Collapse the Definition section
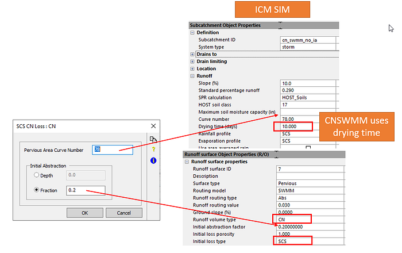The height and width of the screenshot is (253, 402). [192, 33]
